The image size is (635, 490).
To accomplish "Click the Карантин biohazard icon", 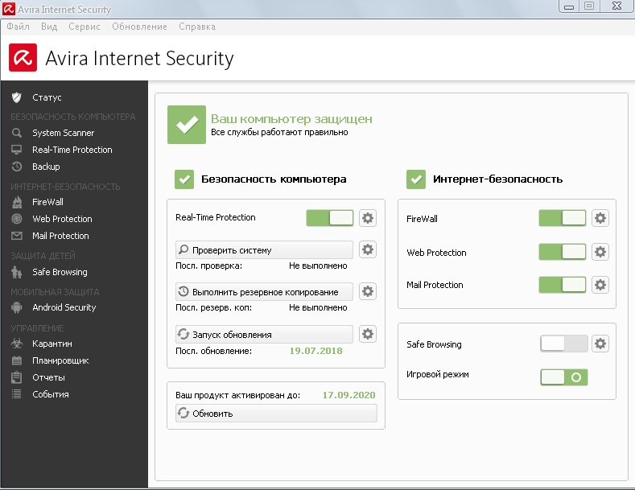I will click(16, 344).
